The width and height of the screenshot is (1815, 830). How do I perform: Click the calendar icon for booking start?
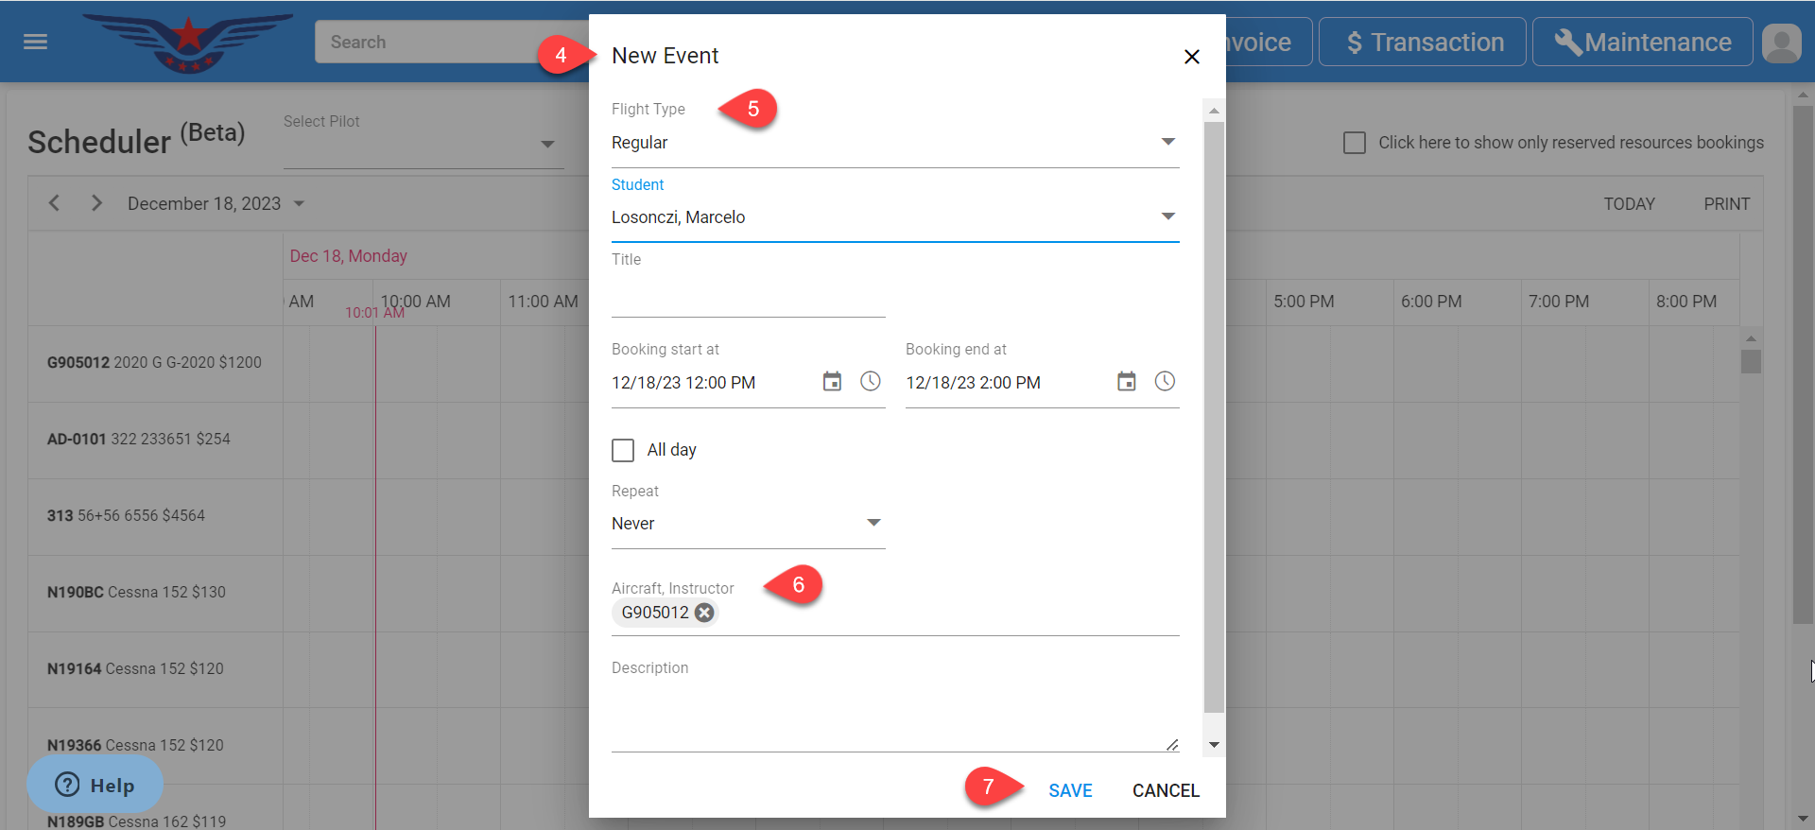(832, 382)
